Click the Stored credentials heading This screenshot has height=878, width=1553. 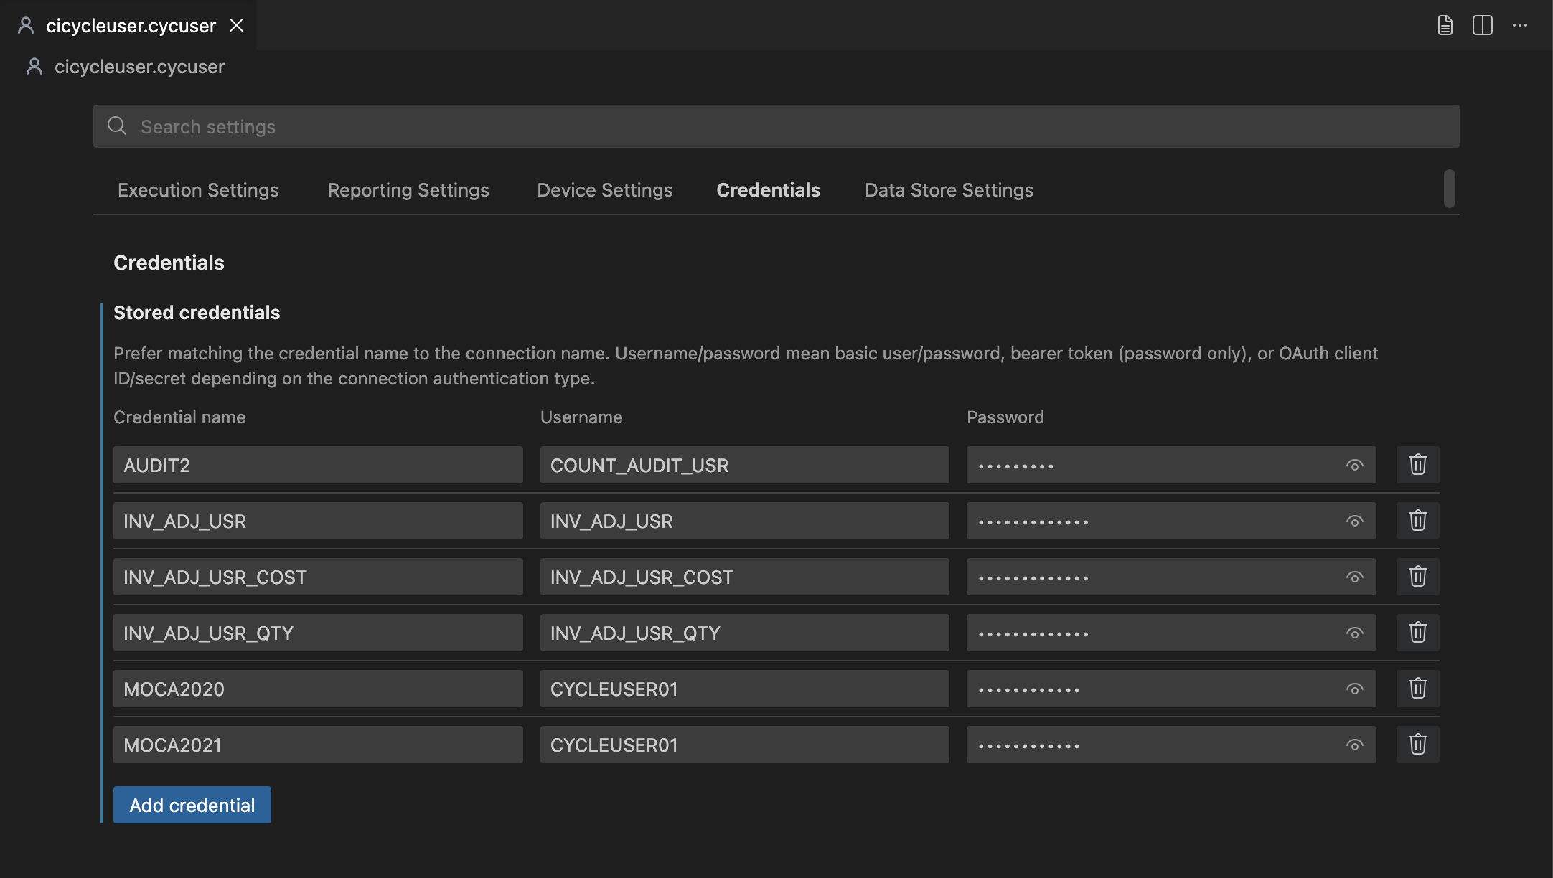(x=197, y=313)
